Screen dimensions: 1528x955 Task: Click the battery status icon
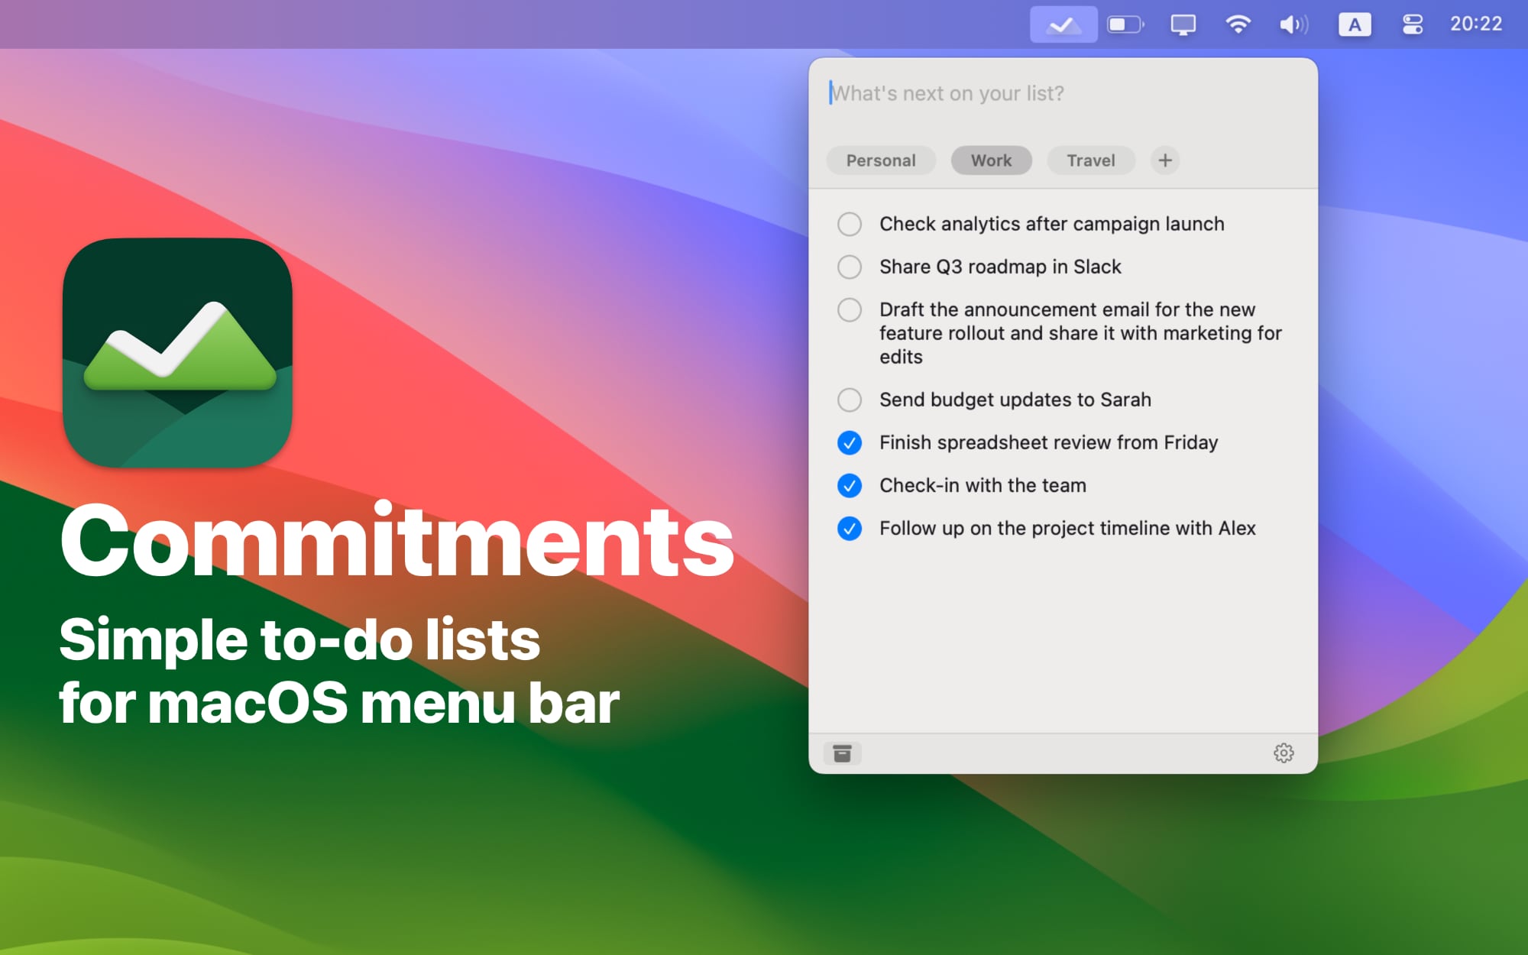[1125, 24]
